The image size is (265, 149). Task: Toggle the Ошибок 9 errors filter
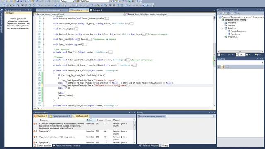[41, 116]
